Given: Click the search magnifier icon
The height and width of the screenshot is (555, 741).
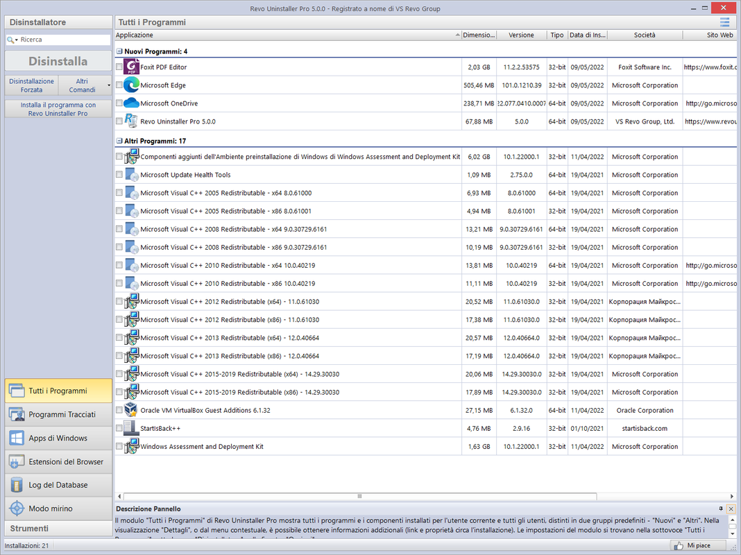Looking at the screenshot, I should (x=10, y=40).
